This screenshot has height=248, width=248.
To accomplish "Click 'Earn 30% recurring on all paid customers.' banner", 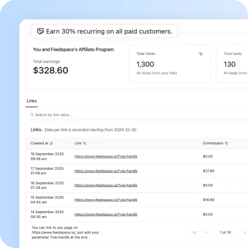I will tap(105, 31).
